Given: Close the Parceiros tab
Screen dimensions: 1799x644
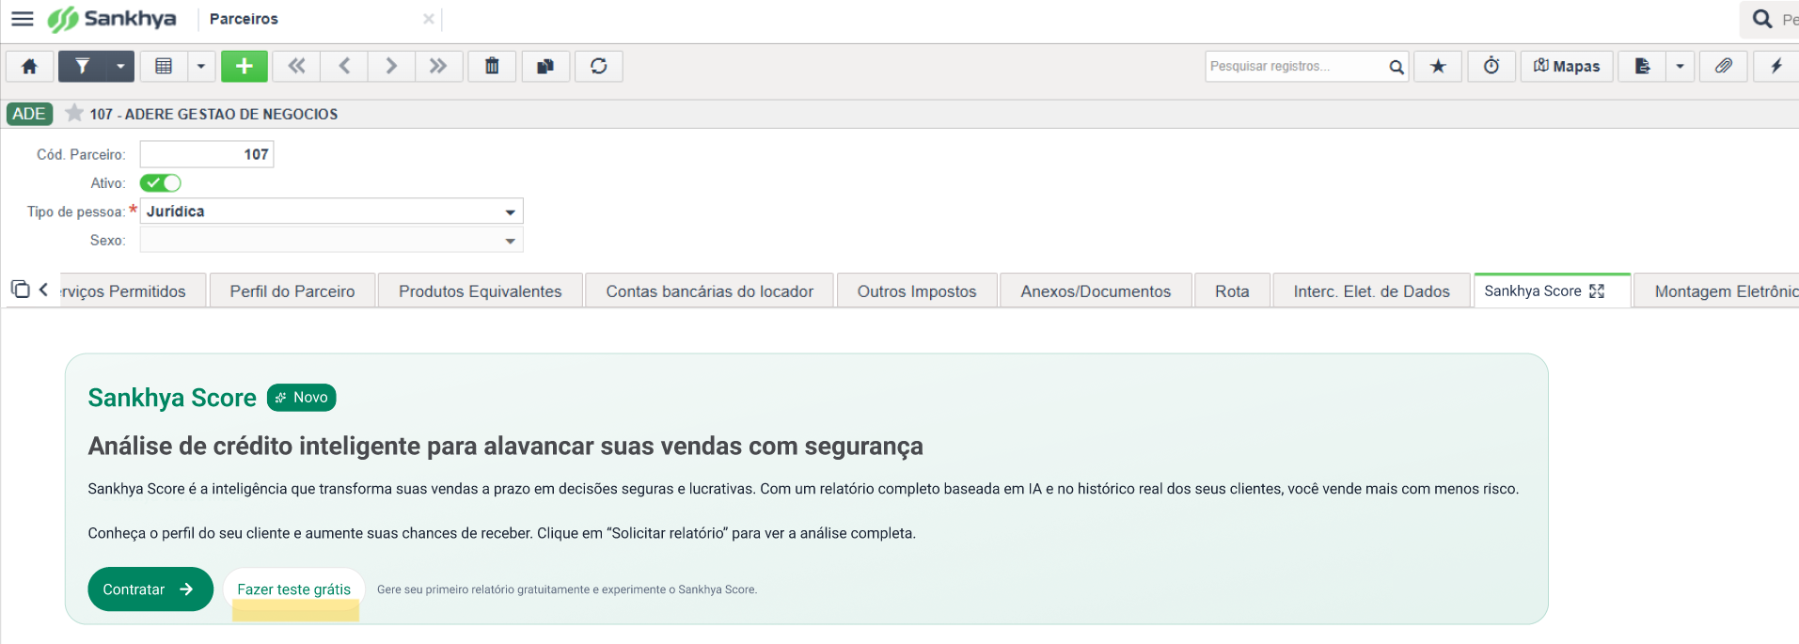Looking at the screenshot, I should (429, 19).
